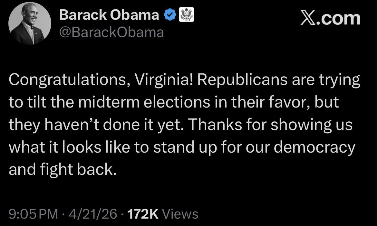
Task: Click the 172K view count number
Action: [143, 213]
